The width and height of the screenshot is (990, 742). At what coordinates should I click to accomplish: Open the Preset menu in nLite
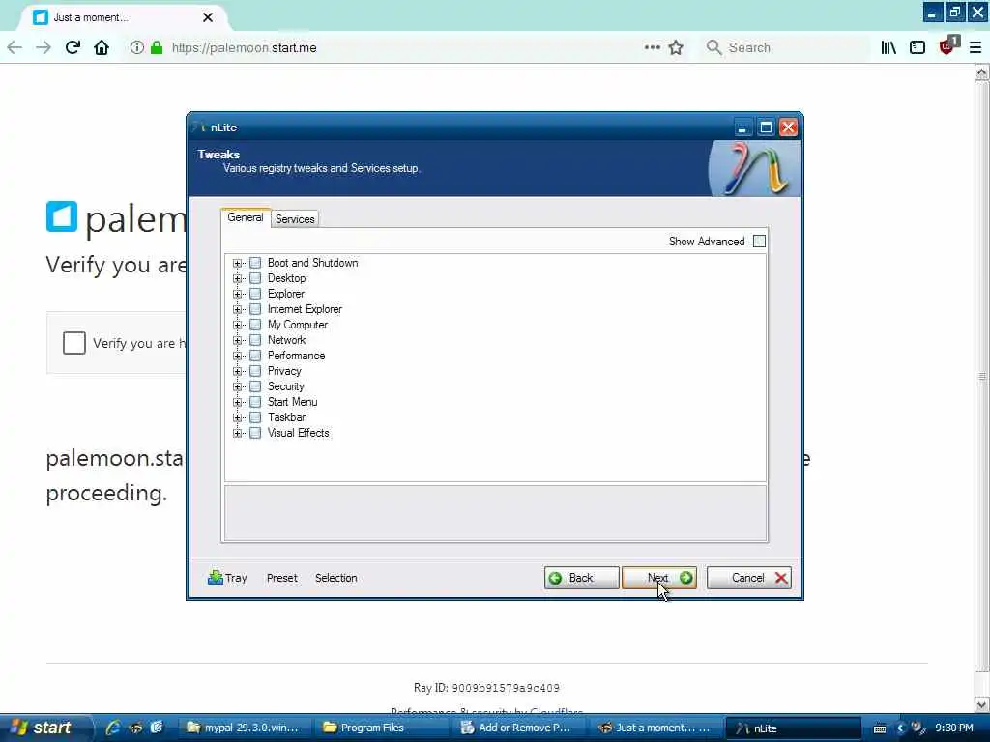pos(281,578)
